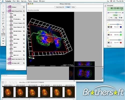
Task: Choose the magnifier zoom tool
Action: pos(3,32)
